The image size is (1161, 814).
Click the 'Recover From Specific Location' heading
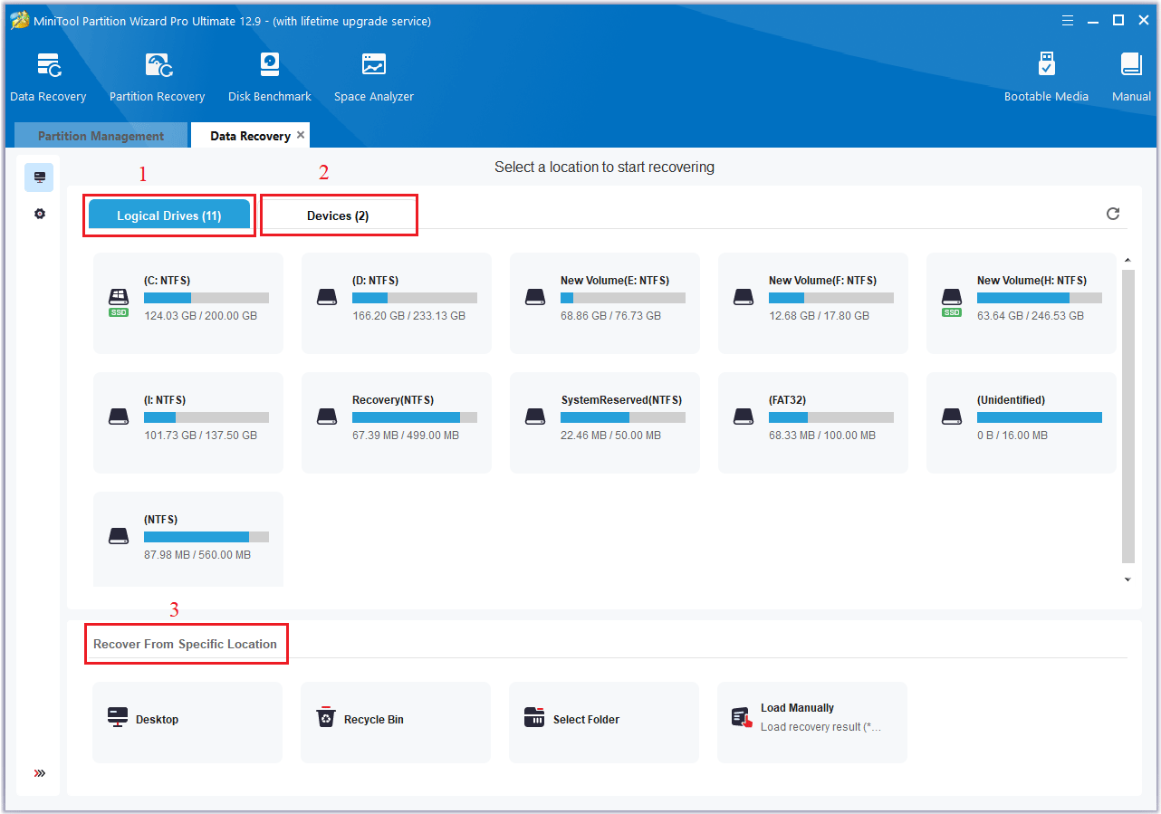tap(186, 644)
